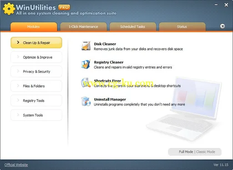Screen dimensions: 233x170
Task: Select the Optimize & Improve category
Action: 36,57
